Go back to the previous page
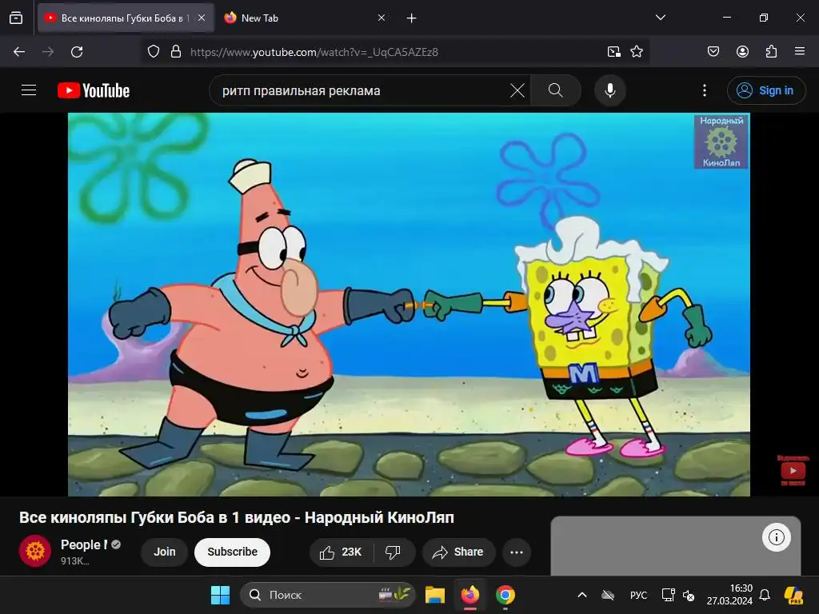 pos(19,52)
